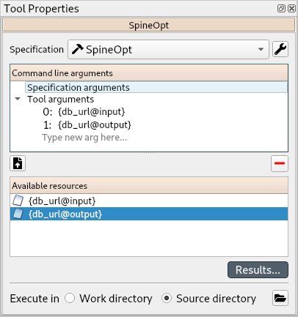The height and width of the screenshot is (317, 298).
Task: Click the 'Execute in' label
Action: 34,299
